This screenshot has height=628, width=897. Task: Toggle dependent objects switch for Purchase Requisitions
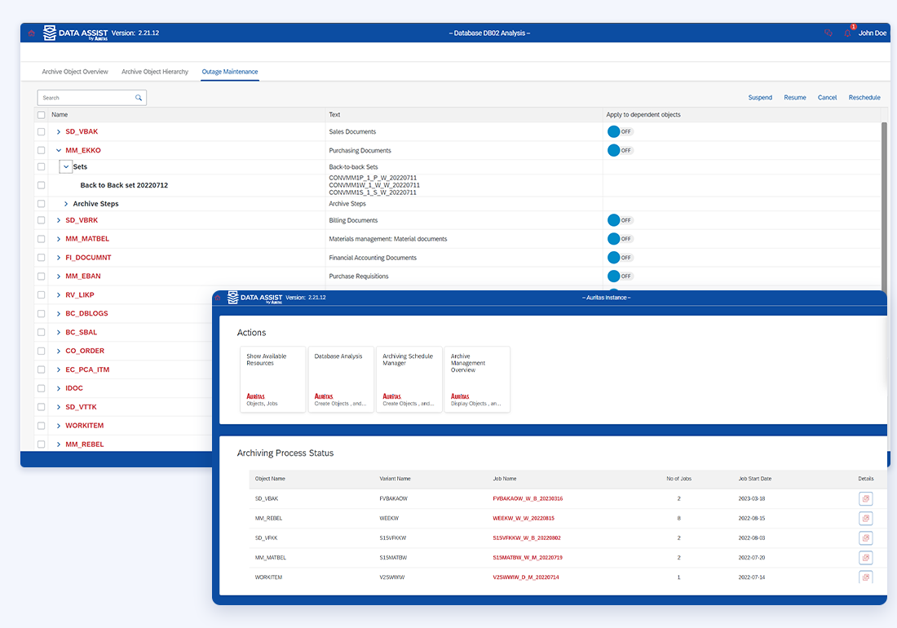coord(620,276)
